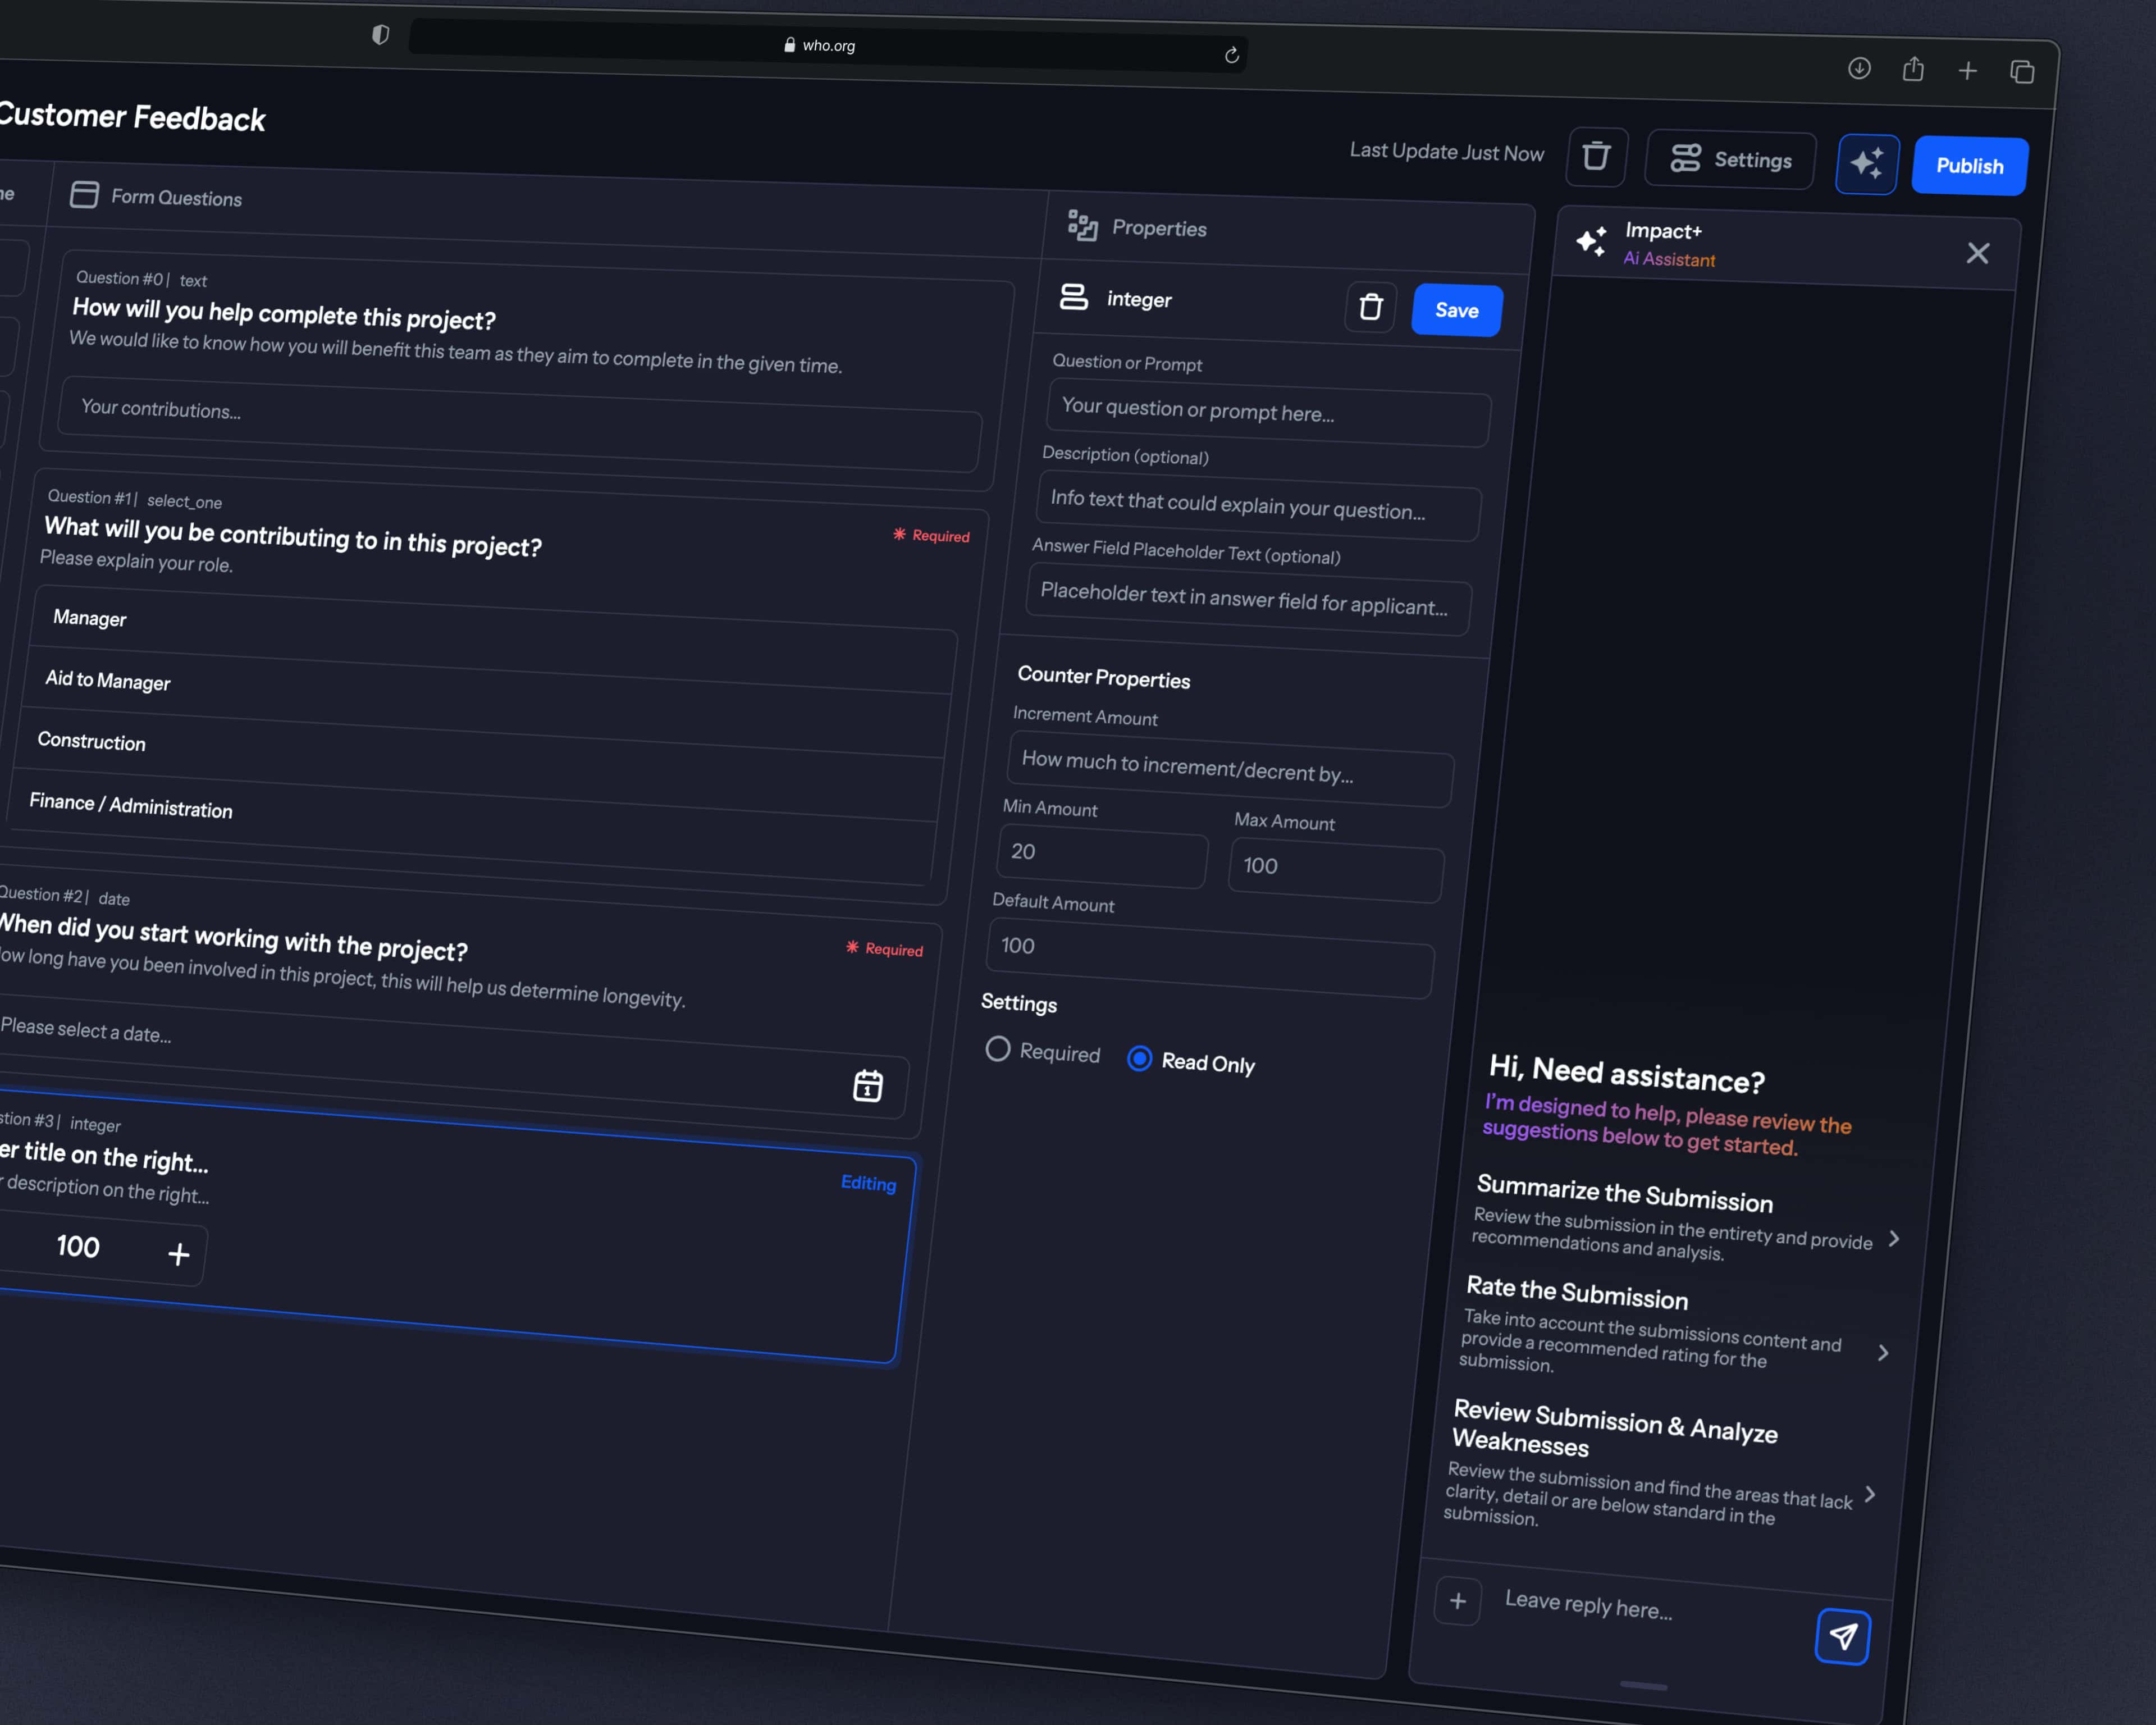Click the trash icon beside Last Update
Screen dimensions: 2156x1725
[x=1596, y=157]
